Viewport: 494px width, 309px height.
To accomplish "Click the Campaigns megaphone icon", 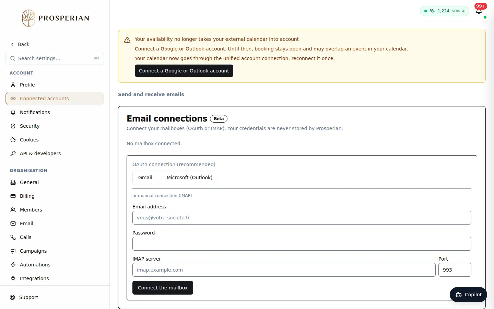I will tap(13, 251).
